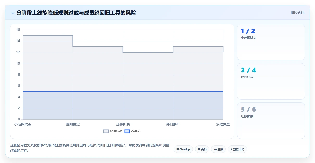This screenshot has height=163, width=315.
Task: Click the y-axis value 2
Action: tap(19, 108)
